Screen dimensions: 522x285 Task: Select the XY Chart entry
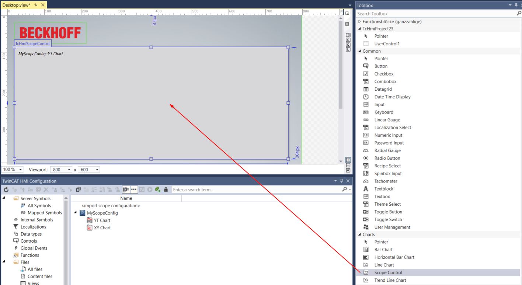[102, 227]
